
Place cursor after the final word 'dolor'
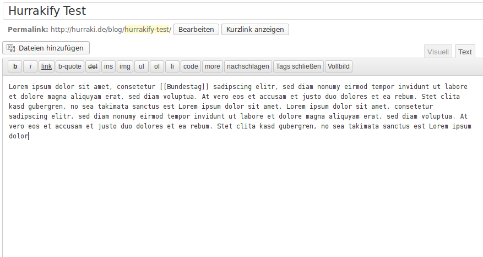point(28,136)
